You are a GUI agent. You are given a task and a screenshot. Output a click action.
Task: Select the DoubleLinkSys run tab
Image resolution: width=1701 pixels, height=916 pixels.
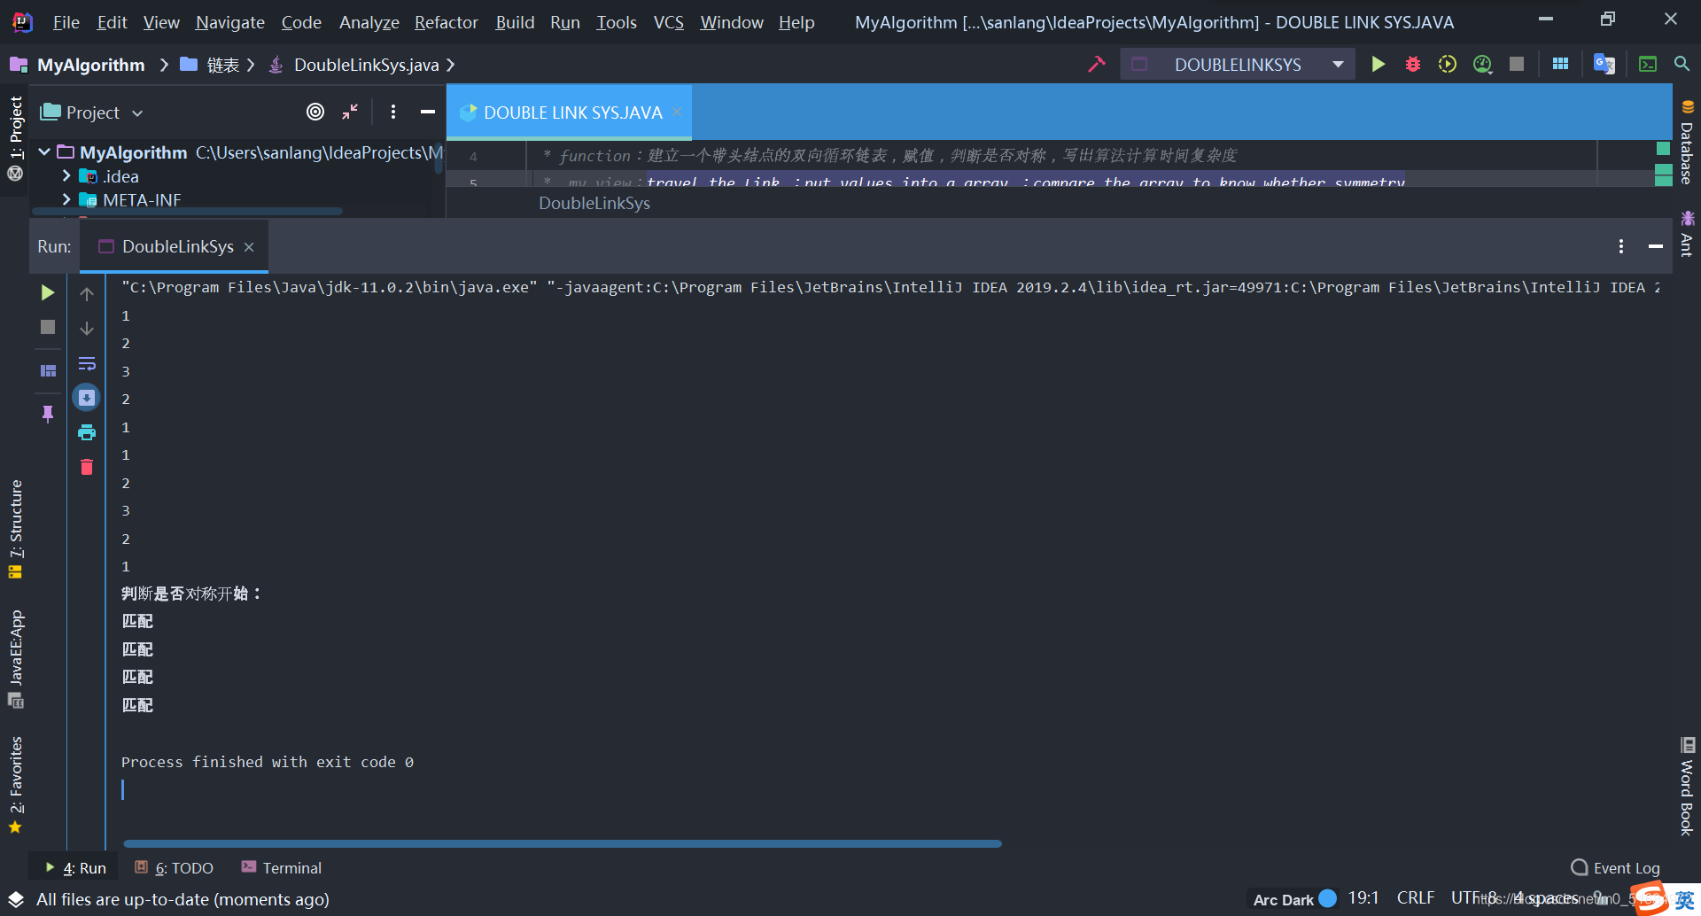pos(174,246)
